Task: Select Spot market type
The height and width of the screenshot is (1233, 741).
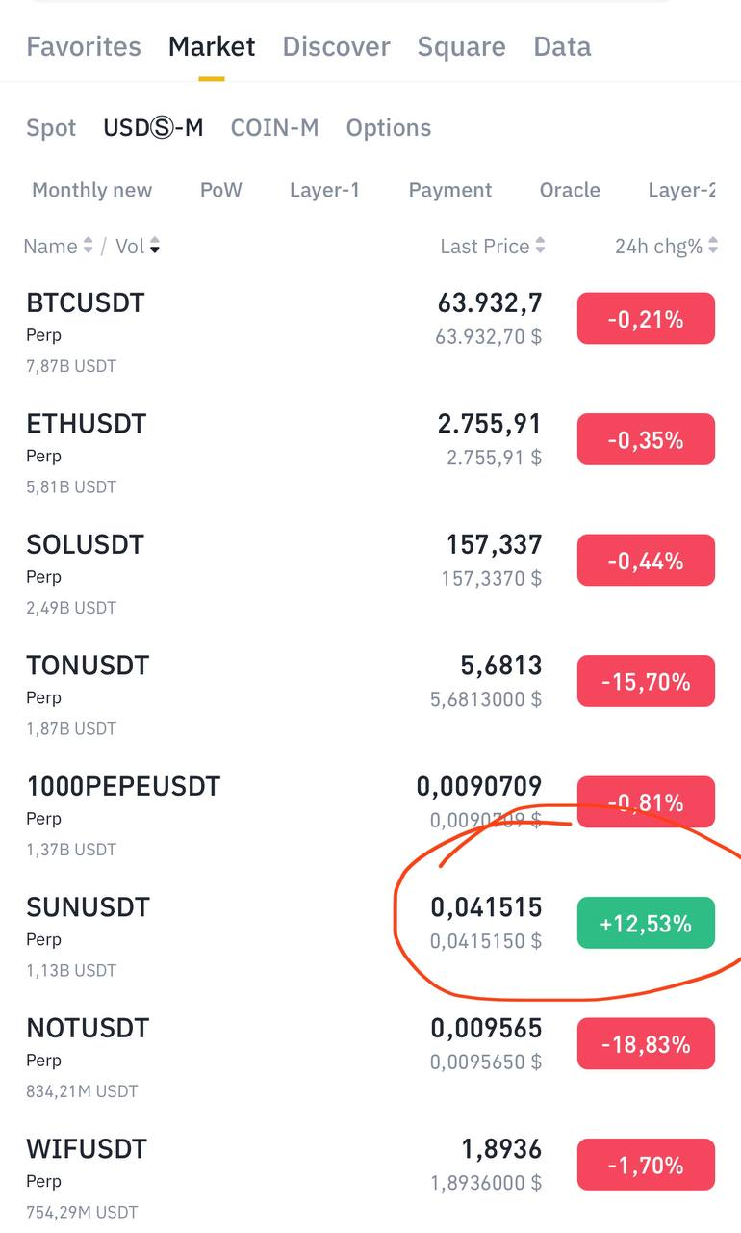Action: 51,127
